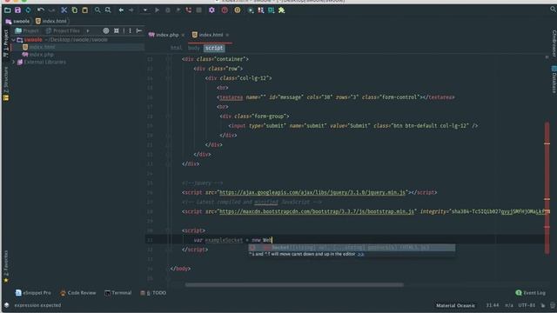
Task: Select the swoole breadcrumb in navigation bar
Action: click(17, 21)
